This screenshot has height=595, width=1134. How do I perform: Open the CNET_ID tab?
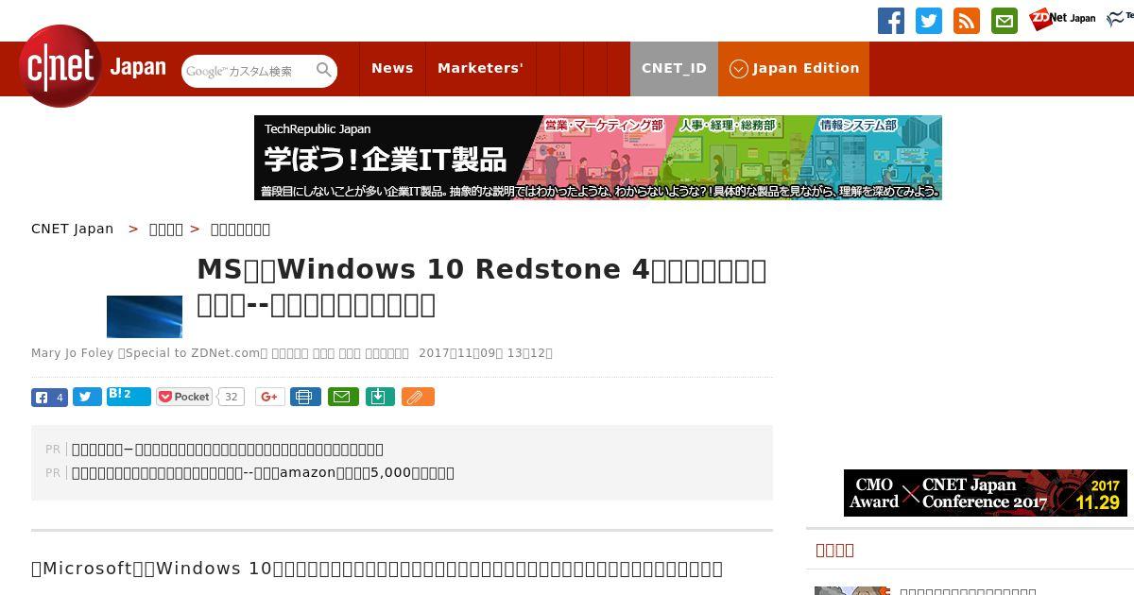coord(674,68)
